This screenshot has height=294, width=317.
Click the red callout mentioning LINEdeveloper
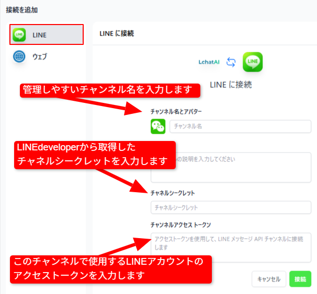(x=94, y=155)
